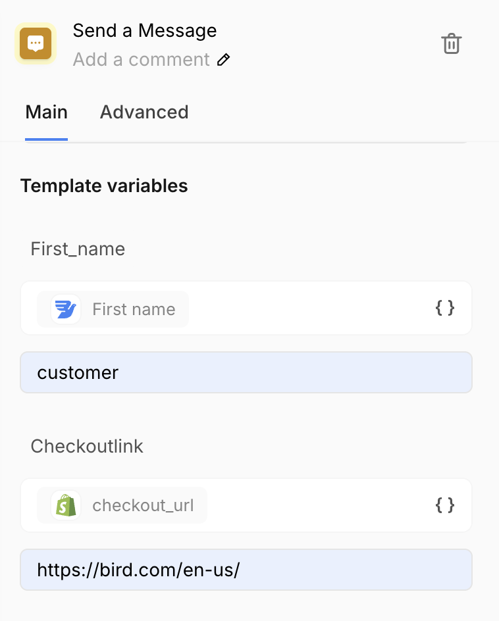Delete this step with the trash icon
This screenshot has width=499, height=621.
451,44
